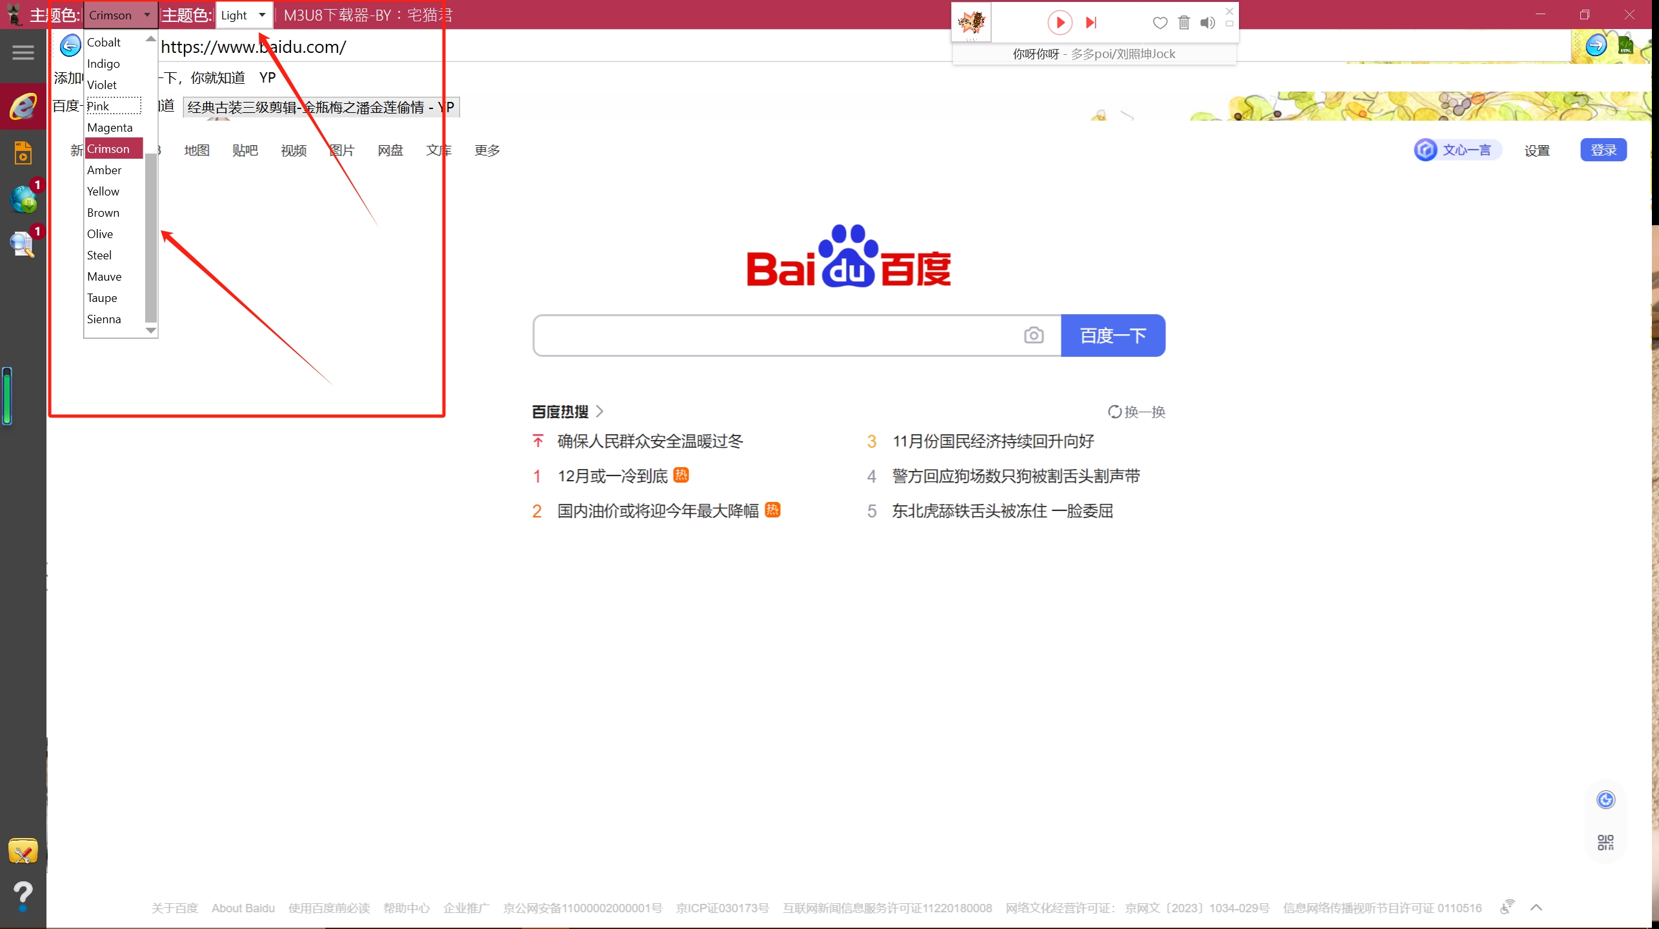Click the color list scrollbar thumb
Viewport: 1659px width, 929px height.
pyautogui.click(x=151, y=237)
